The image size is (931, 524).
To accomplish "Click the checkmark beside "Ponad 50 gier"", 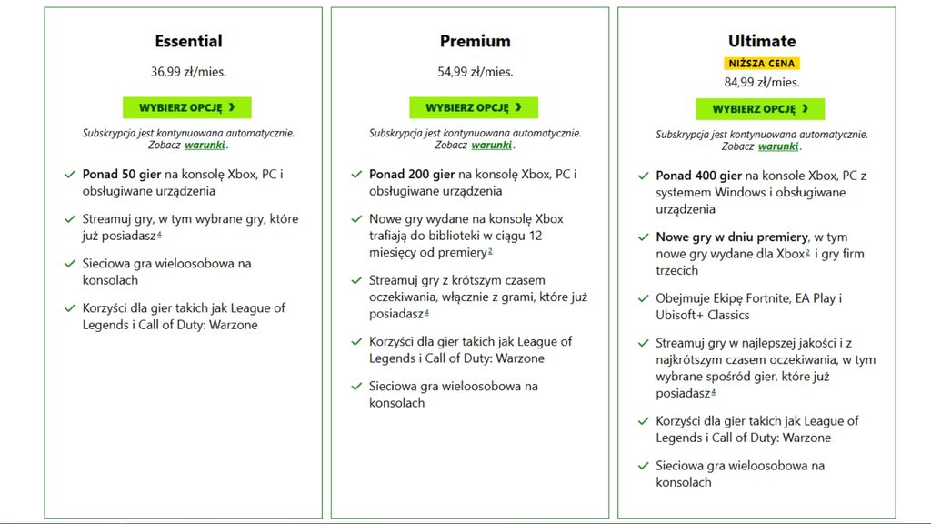I will (x=70, y=174).
